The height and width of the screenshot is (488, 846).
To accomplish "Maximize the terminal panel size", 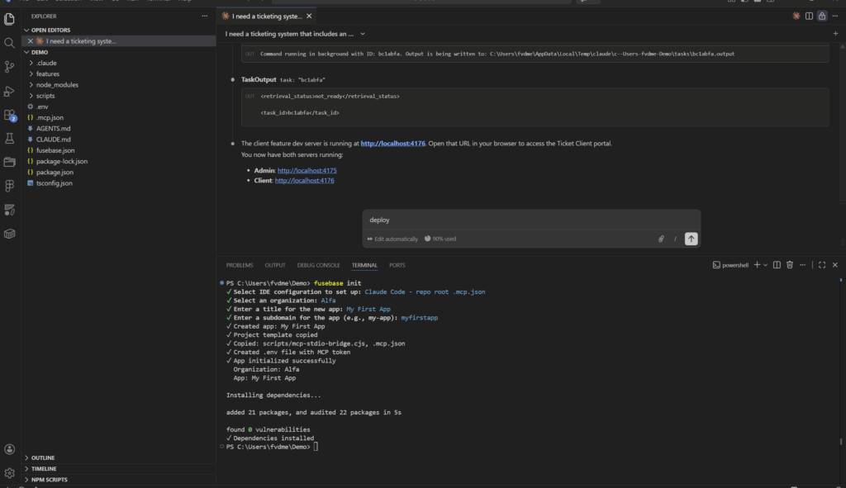I will pyautogui.click(x=821, y=265).
